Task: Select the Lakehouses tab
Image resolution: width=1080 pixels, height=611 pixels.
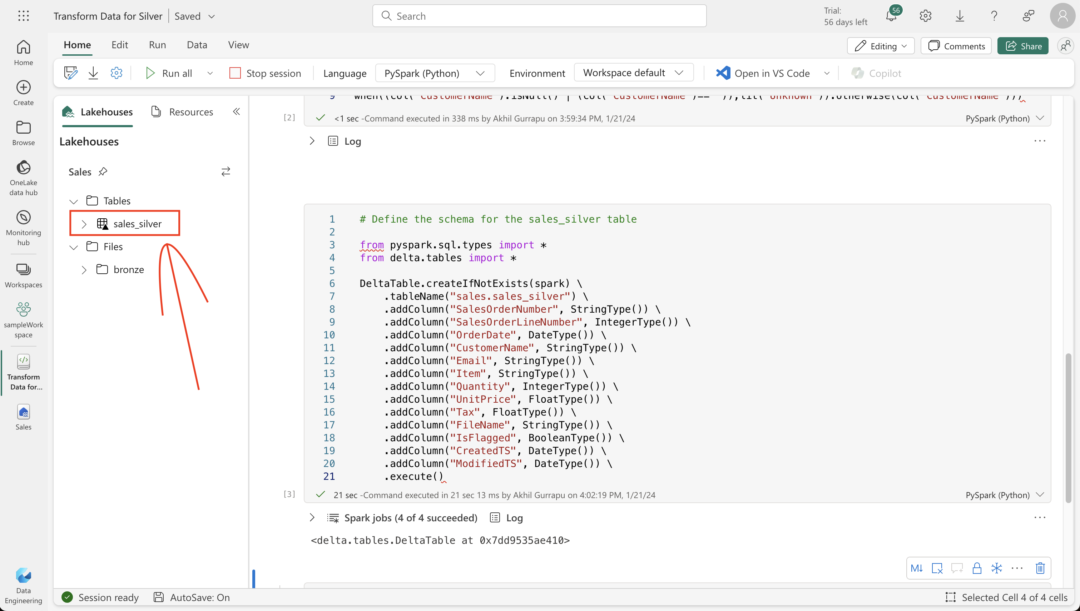Action: click(x=97, y=112)
